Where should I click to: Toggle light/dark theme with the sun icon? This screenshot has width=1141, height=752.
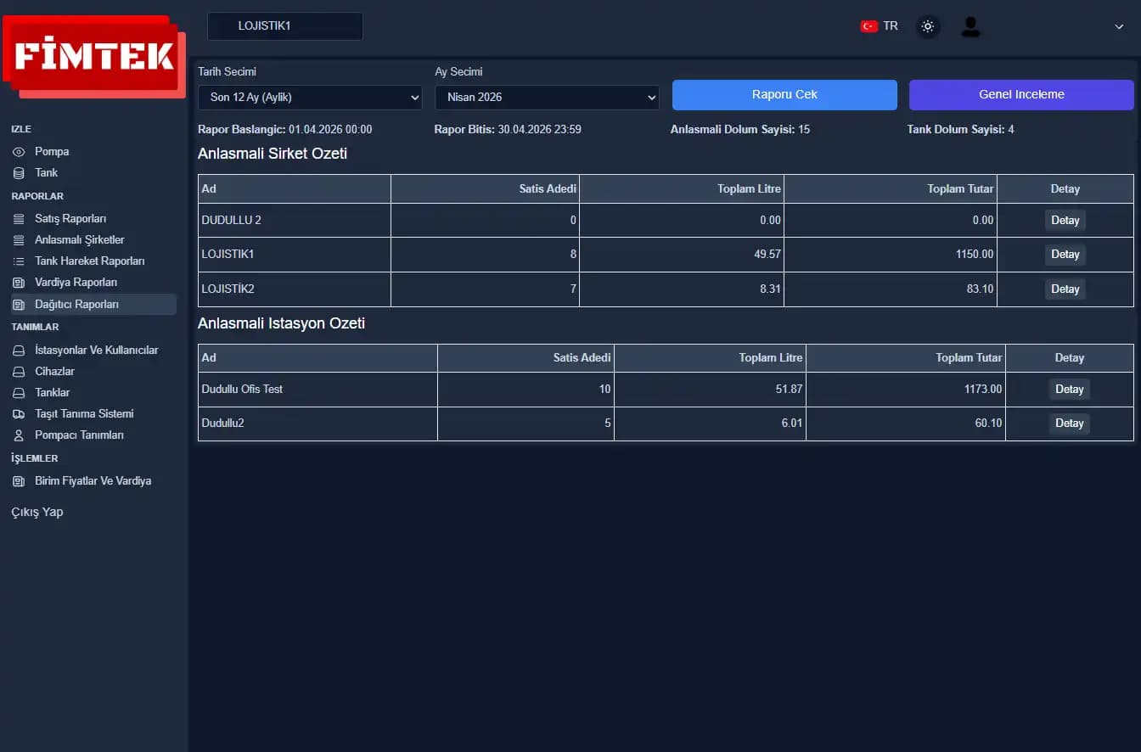pos(928,26)
